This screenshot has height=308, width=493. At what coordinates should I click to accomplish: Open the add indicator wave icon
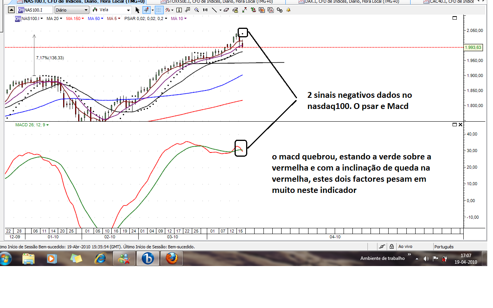[168, 10]
